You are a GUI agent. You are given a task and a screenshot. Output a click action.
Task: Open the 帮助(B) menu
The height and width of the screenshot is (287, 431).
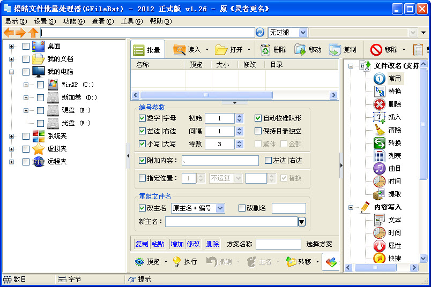pyautogui.click(x=161, y=21)
